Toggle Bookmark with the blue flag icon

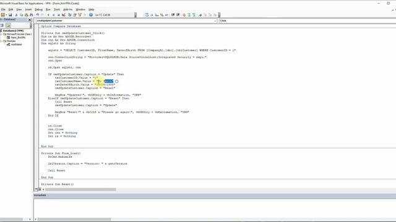(200, 15)
